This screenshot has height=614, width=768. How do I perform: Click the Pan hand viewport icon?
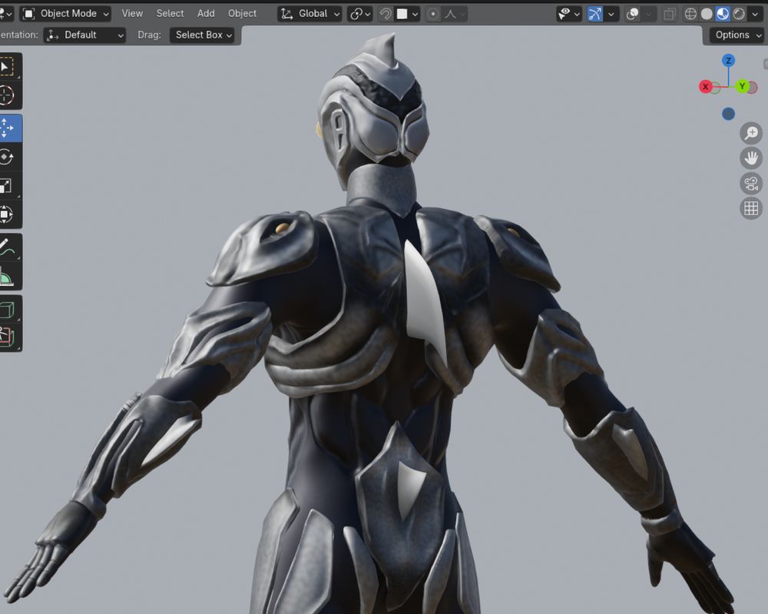(x=751, y=158)
